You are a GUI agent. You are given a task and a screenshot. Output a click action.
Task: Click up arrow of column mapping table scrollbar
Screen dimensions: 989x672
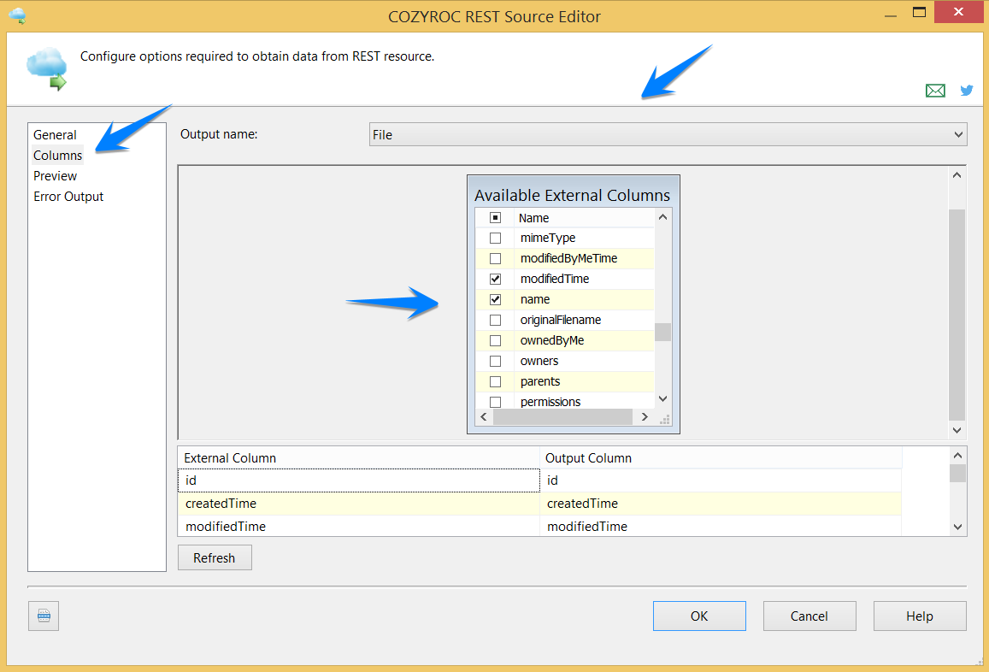tap(957, 456)
